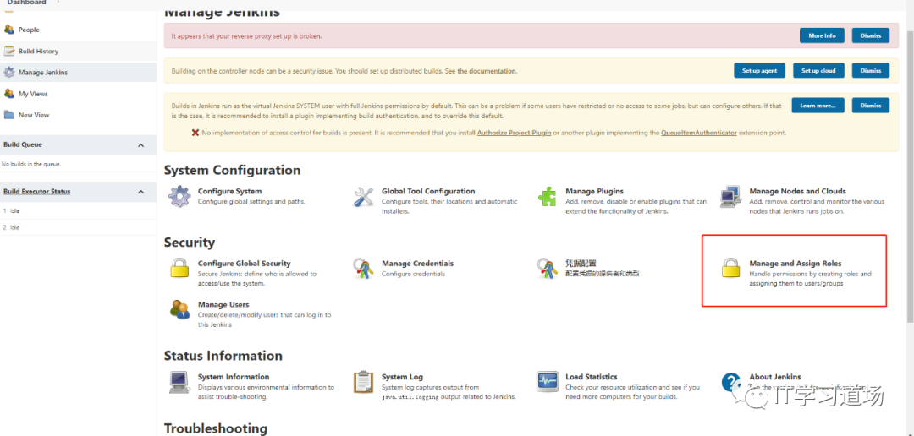Go to Dashboard breadcrumb

click(x=27, y=3)
